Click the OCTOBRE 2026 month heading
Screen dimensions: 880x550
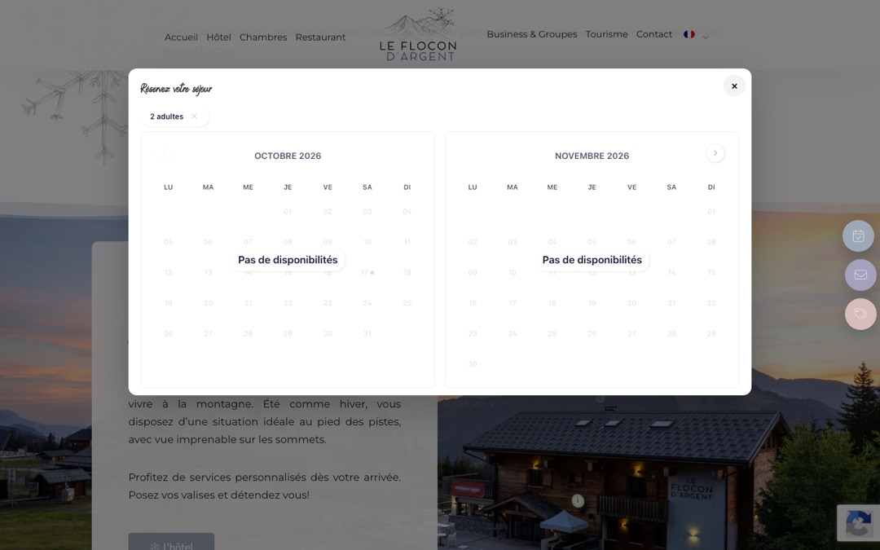pyautogui.click(x=288, y=156)
